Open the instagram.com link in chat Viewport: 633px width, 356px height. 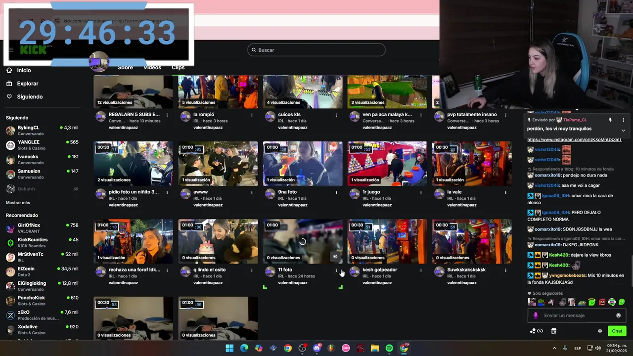click(574, 140)
